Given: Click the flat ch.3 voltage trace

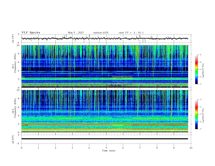Looking at the screenshot, I should 105,139.
